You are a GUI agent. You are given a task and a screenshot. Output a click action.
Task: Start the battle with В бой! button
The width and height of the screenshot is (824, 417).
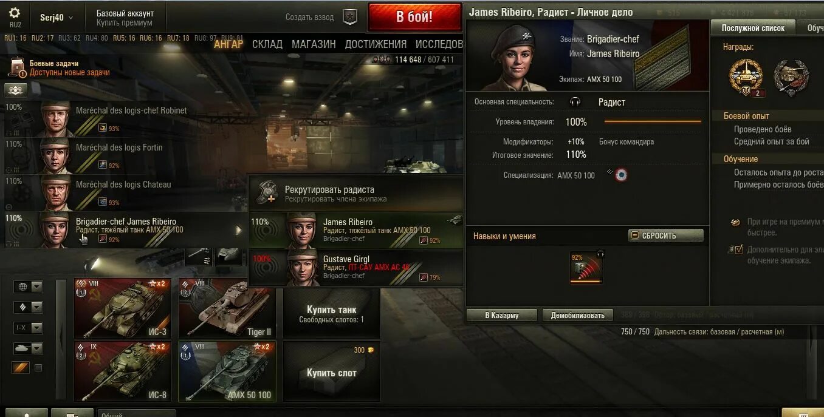click(414, 17)
